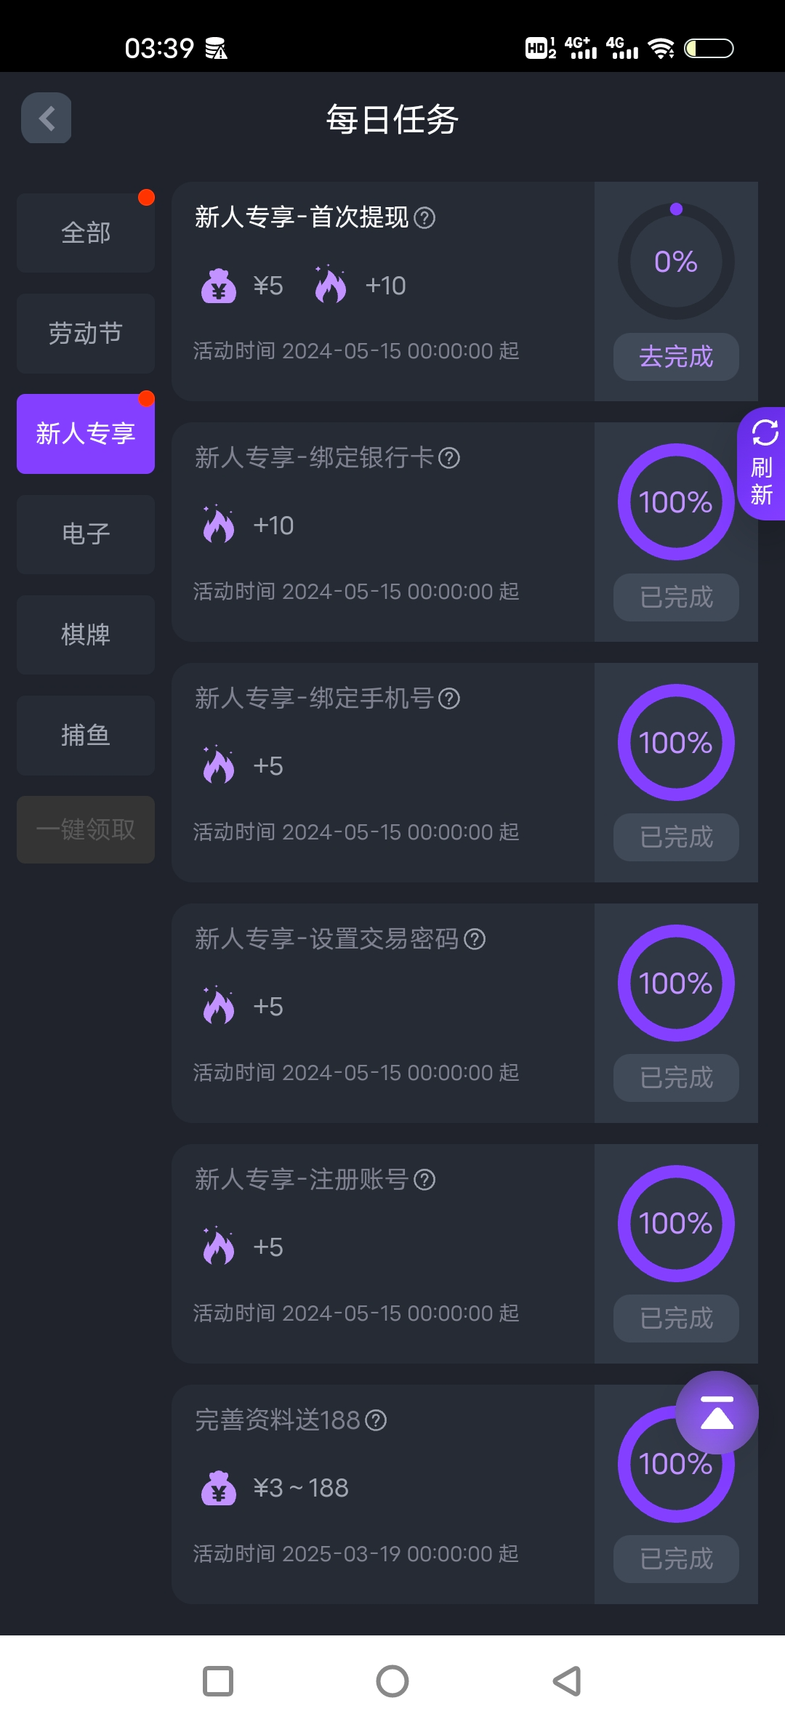
Task: Tap the back arrow button
Action: [47, 118]
